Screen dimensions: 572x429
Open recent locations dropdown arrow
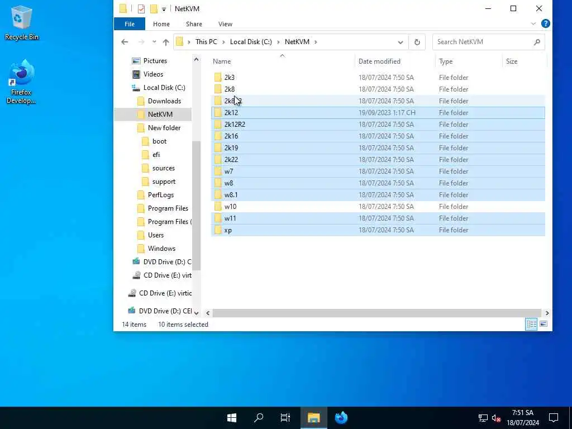pyautogui.click(x=154, y=42)
